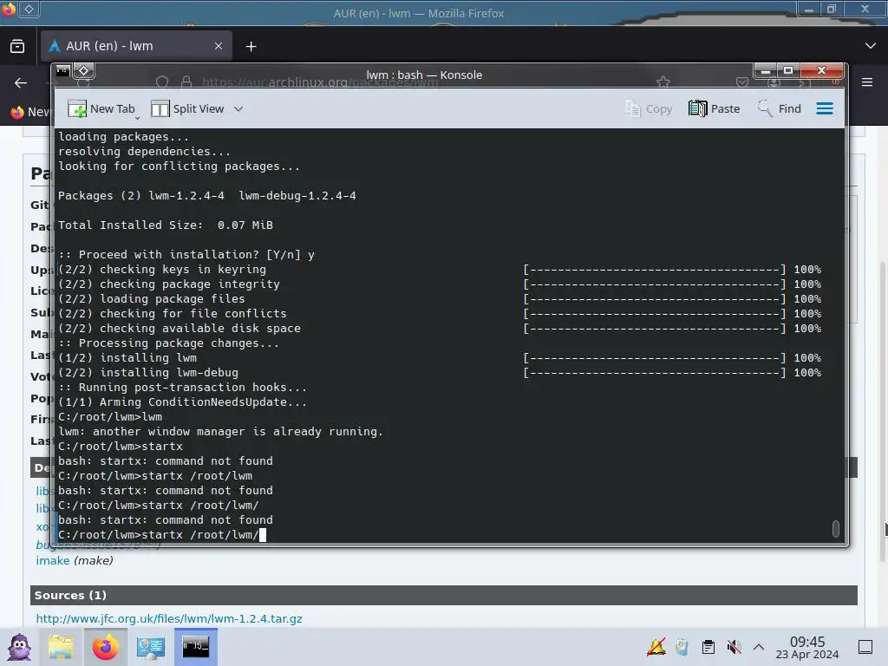Open the KDE application launcher

(x=20, y=647)
